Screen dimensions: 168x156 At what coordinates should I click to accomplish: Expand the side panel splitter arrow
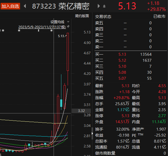92,133
